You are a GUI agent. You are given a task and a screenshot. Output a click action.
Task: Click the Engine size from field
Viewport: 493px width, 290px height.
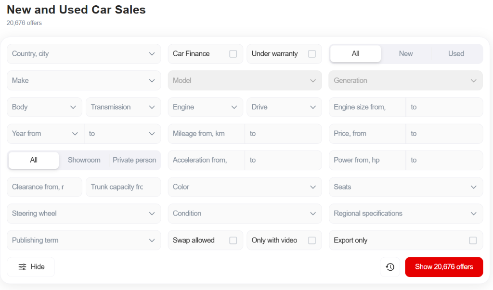coord(367,107)
